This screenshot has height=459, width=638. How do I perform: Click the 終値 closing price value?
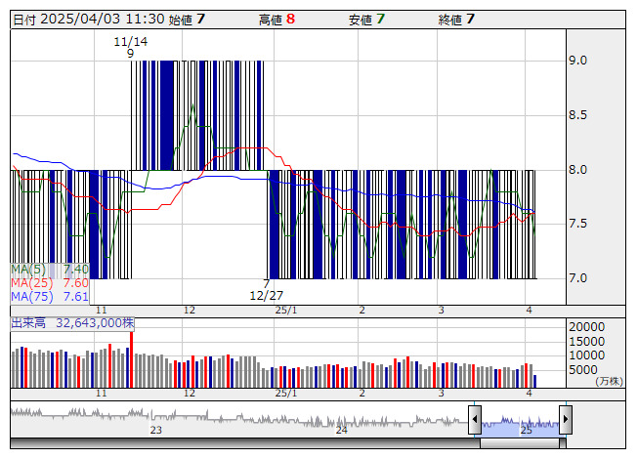[x=470, y=19]
